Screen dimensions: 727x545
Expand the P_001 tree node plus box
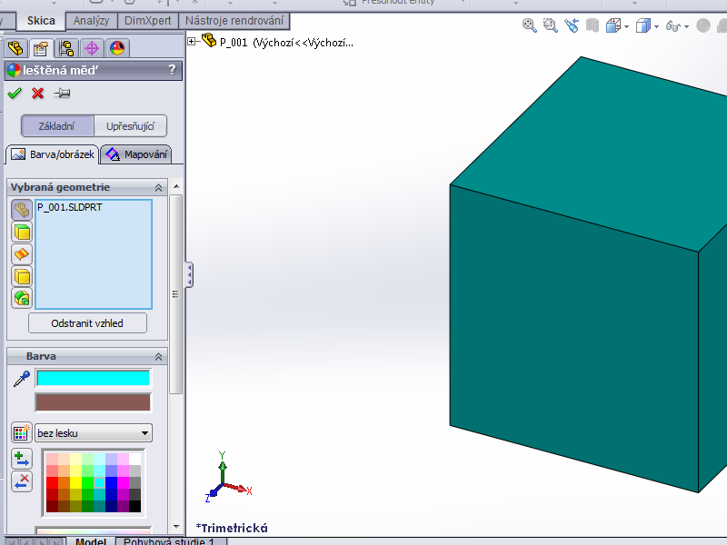[x=192, y=42]
